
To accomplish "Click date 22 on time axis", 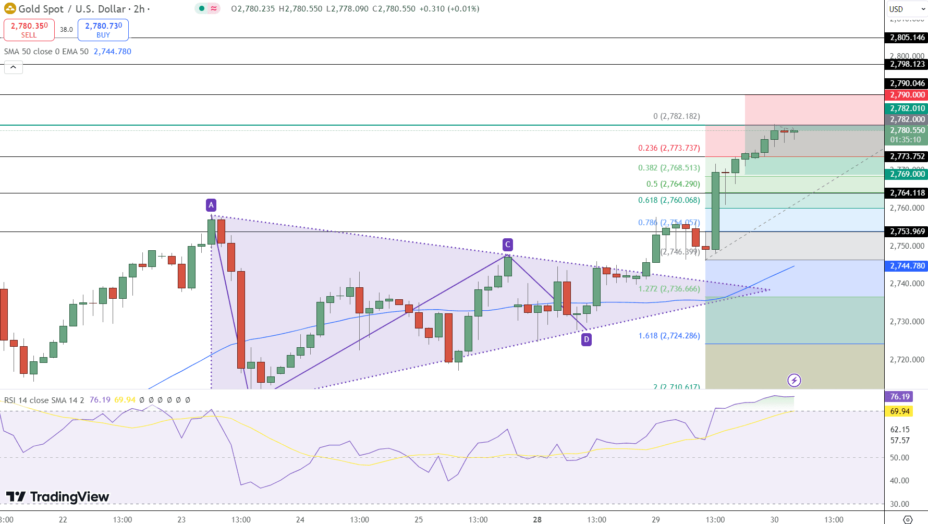I will click(63, 519).
